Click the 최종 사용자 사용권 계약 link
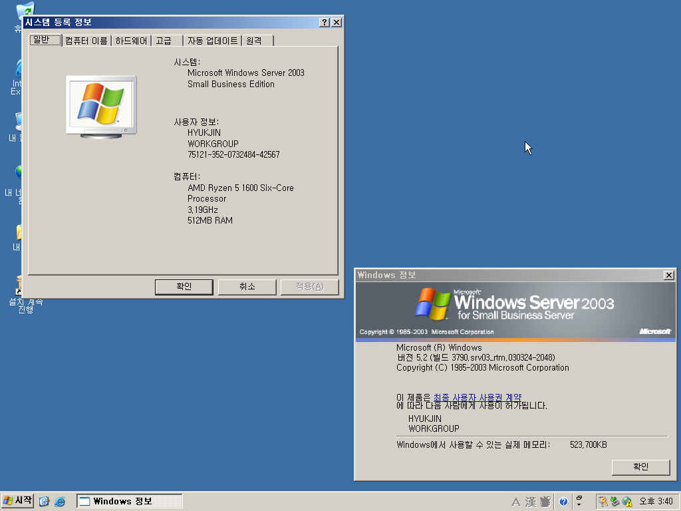Screen dimensions: 681x511 coord(477,398)
